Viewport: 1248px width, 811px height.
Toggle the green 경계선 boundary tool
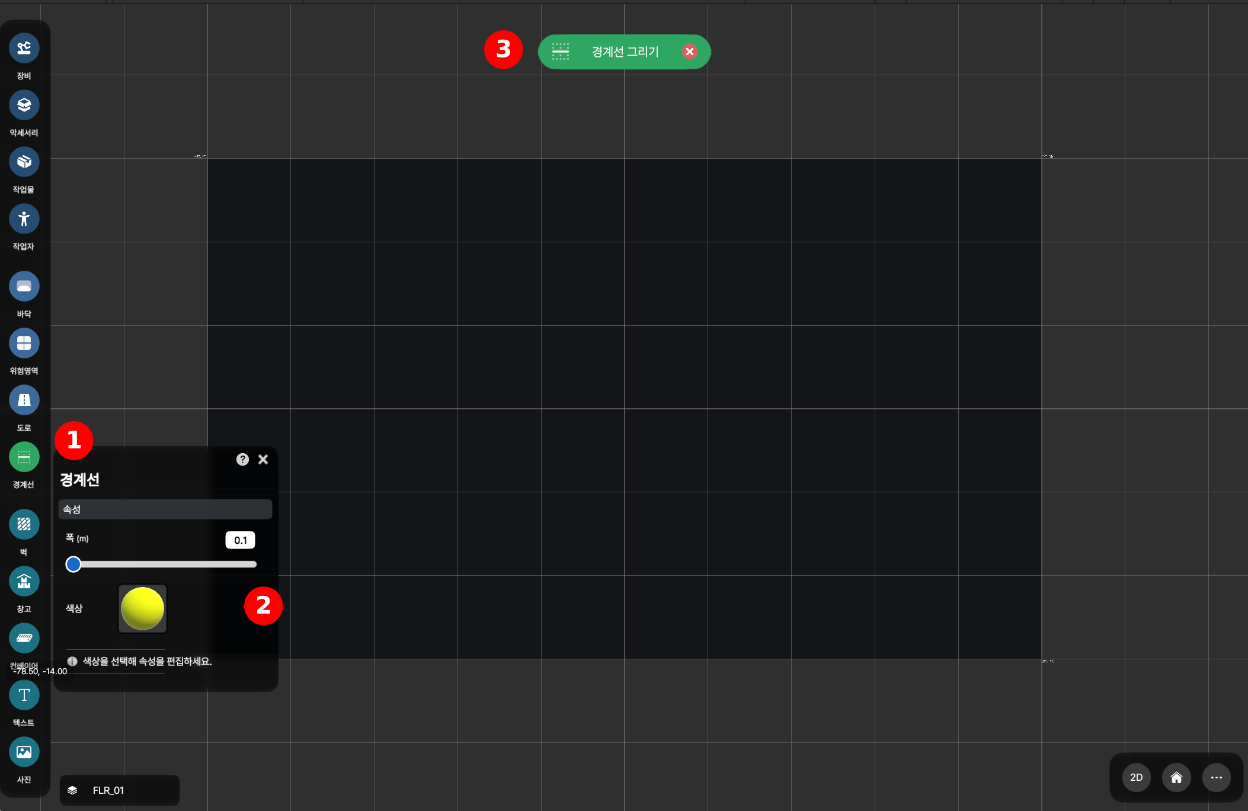coord(24,457)
